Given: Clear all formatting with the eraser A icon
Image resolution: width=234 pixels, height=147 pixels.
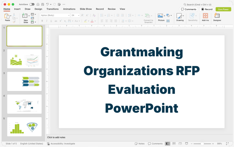Looking at the screenshot, I should 94,15.
